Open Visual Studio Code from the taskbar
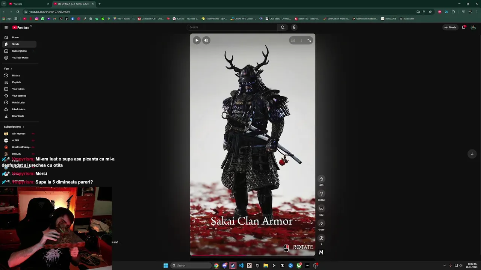Image resolution: width=481 pixels, height=270 pixels. pos(241,265)
